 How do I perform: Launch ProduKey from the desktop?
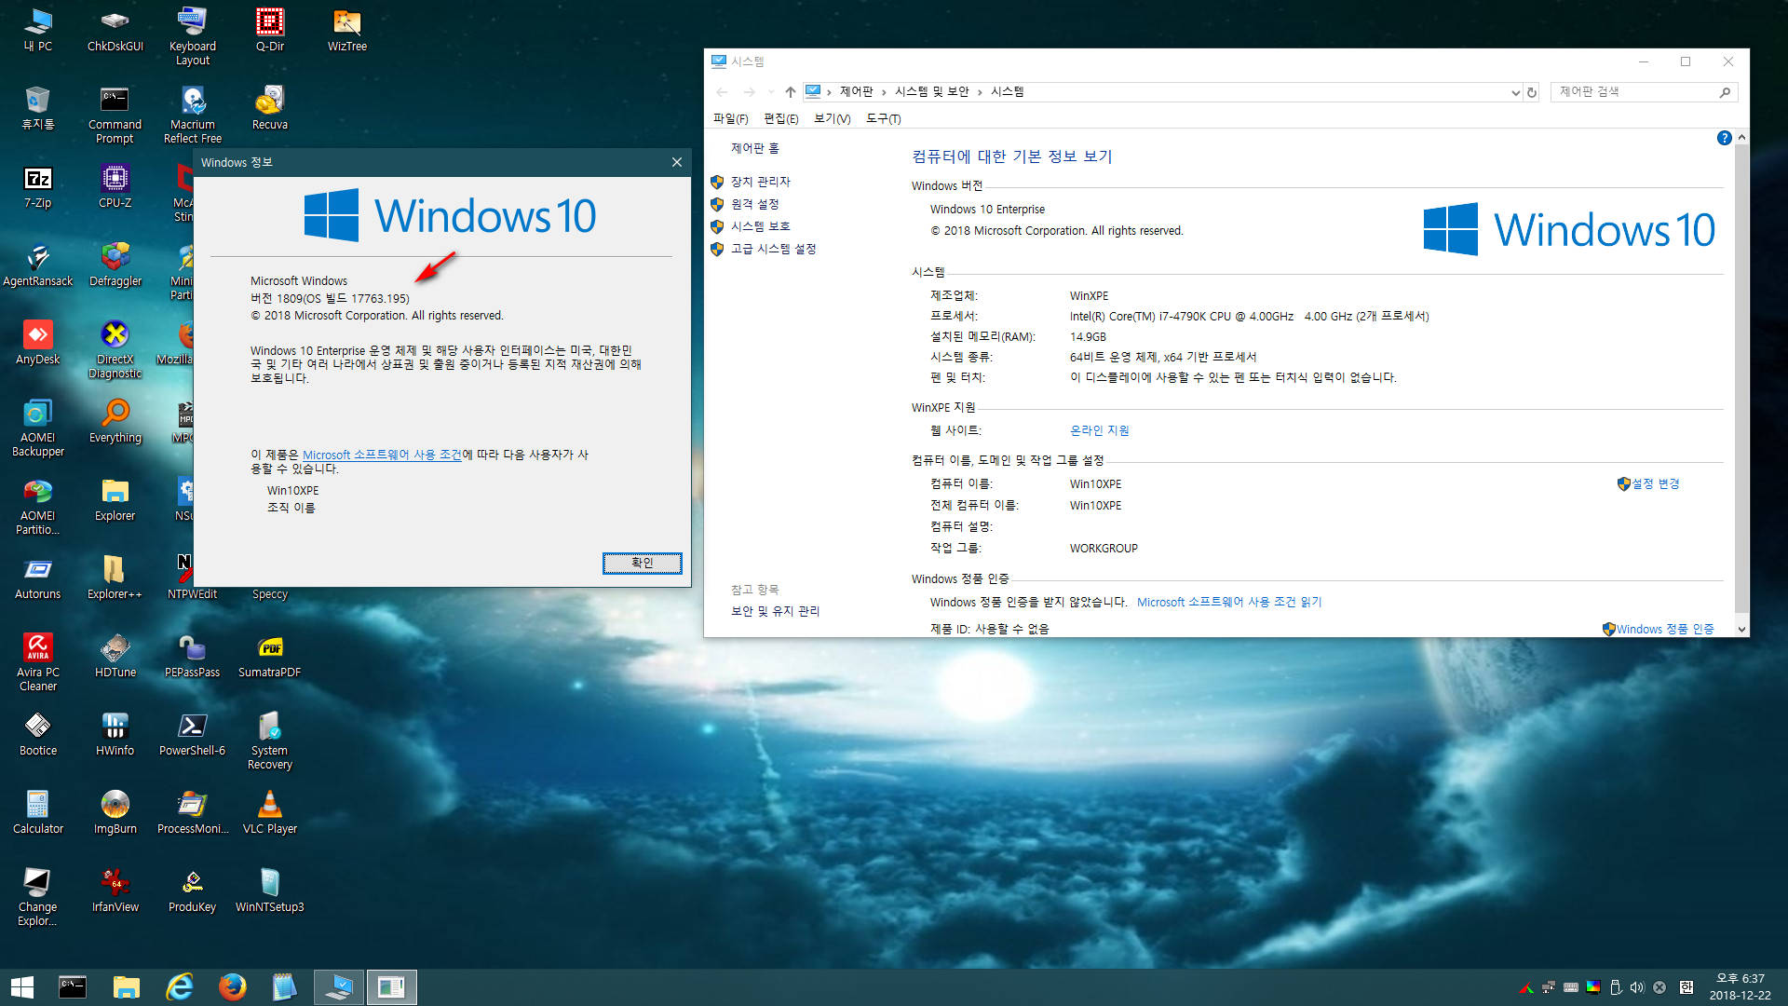(x=192, y=890)
